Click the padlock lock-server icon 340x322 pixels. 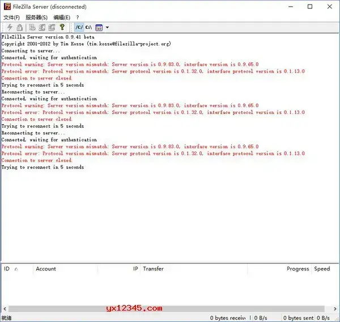pyautogui.click(x=19, y=27)
